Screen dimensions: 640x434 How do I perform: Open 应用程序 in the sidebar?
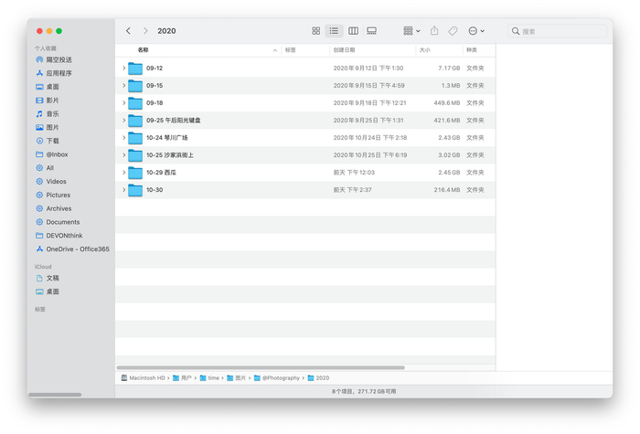coord(53,73)
